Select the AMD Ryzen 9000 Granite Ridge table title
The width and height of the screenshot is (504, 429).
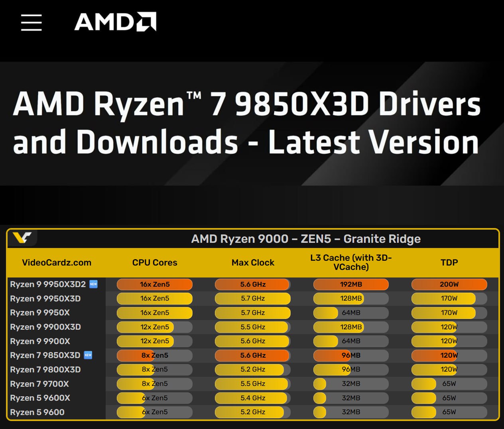pos(305,239)
